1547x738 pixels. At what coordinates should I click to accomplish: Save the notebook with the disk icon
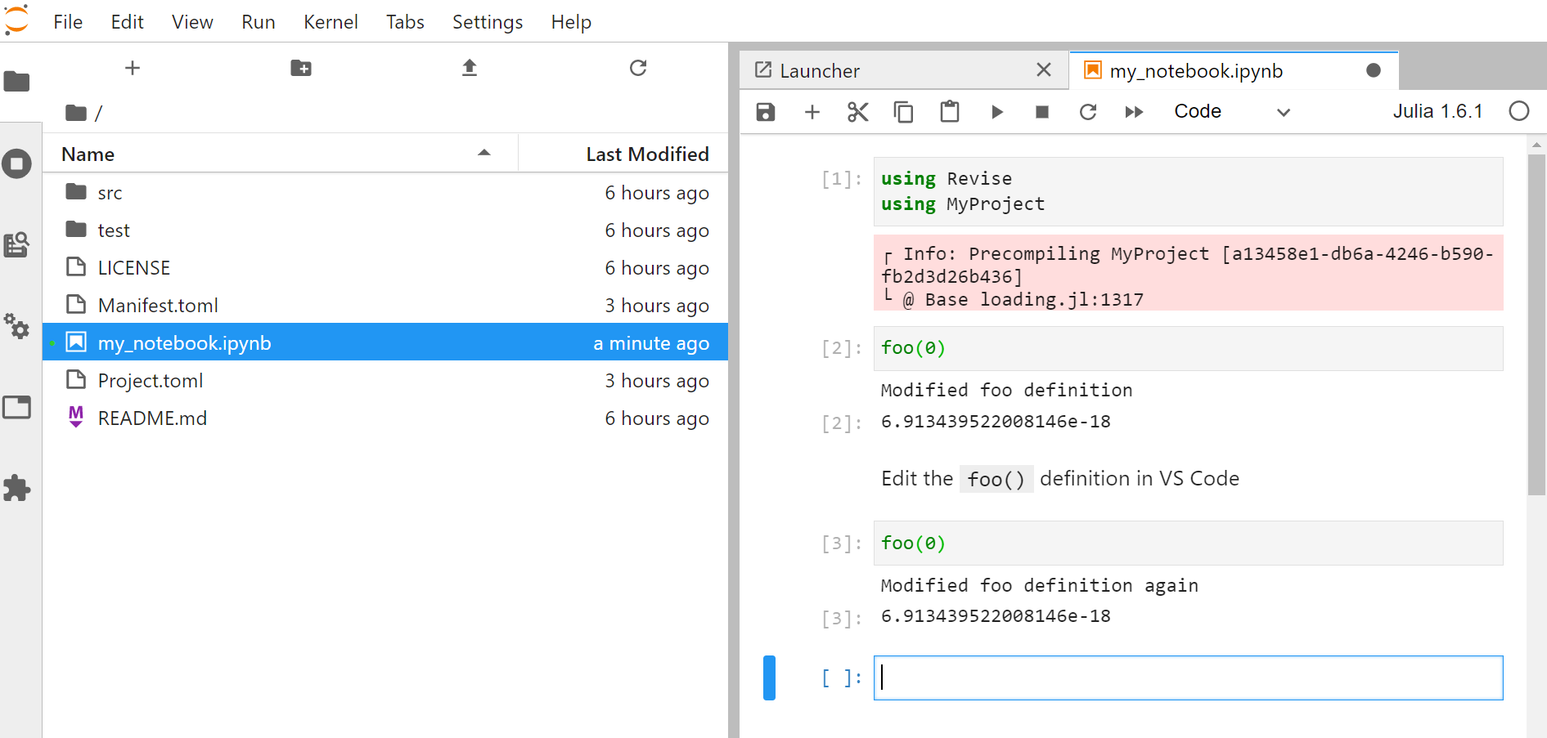765,112
